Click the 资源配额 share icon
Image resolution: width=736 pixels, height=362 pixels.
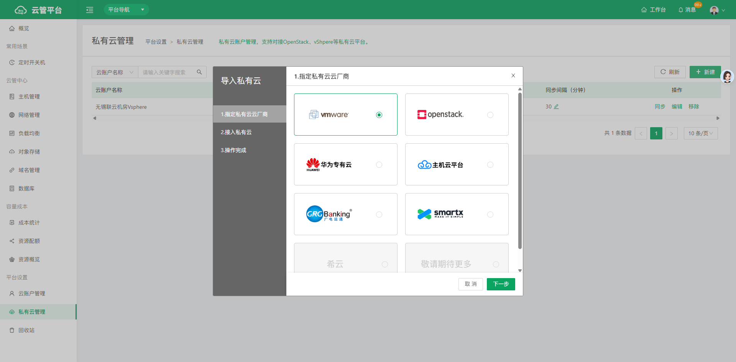coord(12,241)
